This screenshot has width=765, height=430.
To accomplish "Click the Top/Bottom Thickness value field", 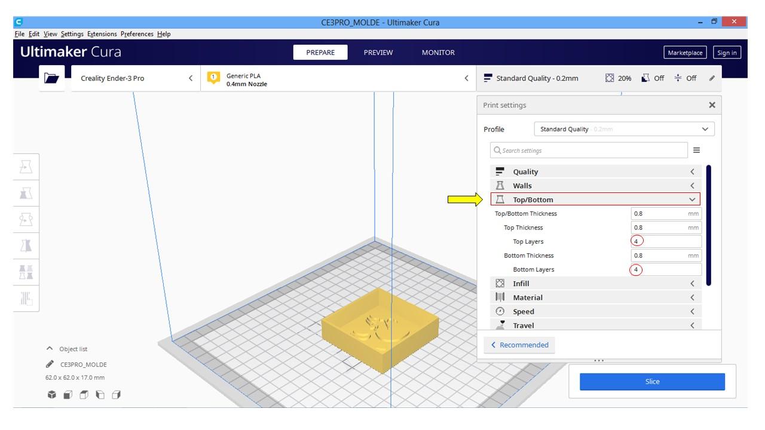I will click(666, 214).
